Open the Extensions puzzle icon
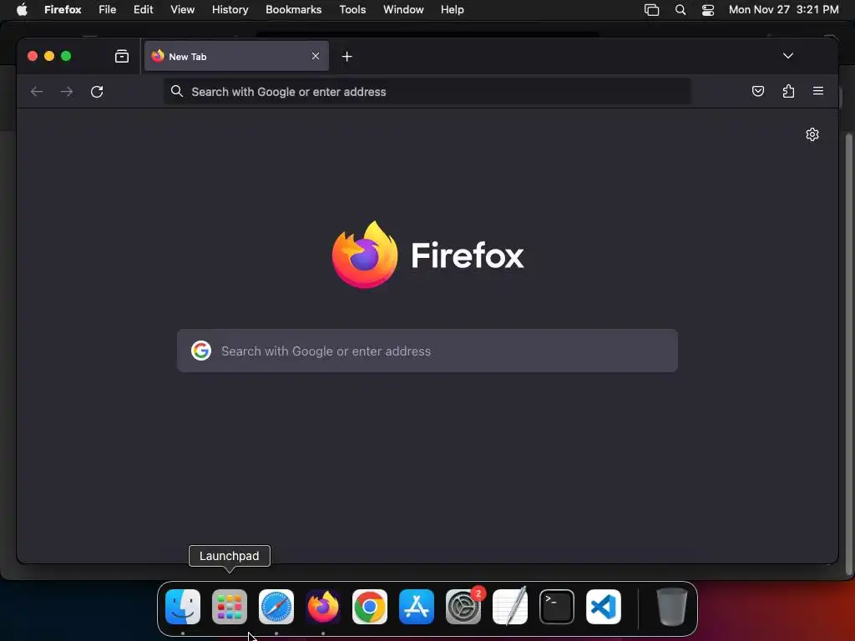This screenshot has height=641, width=855. pos(788,91)
